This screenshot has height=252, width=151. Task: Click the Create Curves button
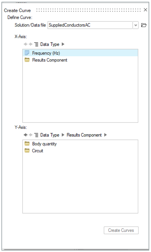point(121,230)
